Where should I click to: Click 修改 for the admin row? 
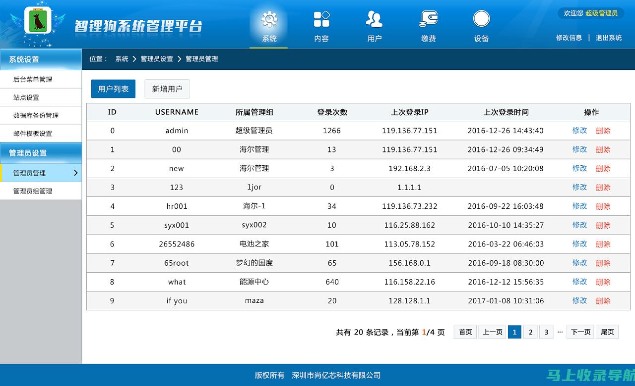[579, 131]
